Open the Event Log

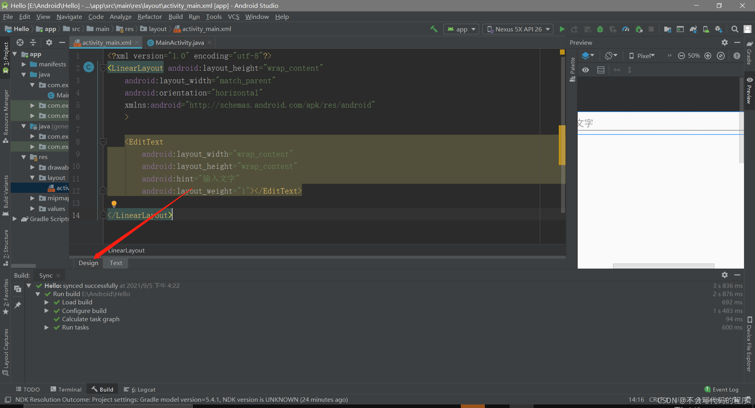(x=722, y=390)
